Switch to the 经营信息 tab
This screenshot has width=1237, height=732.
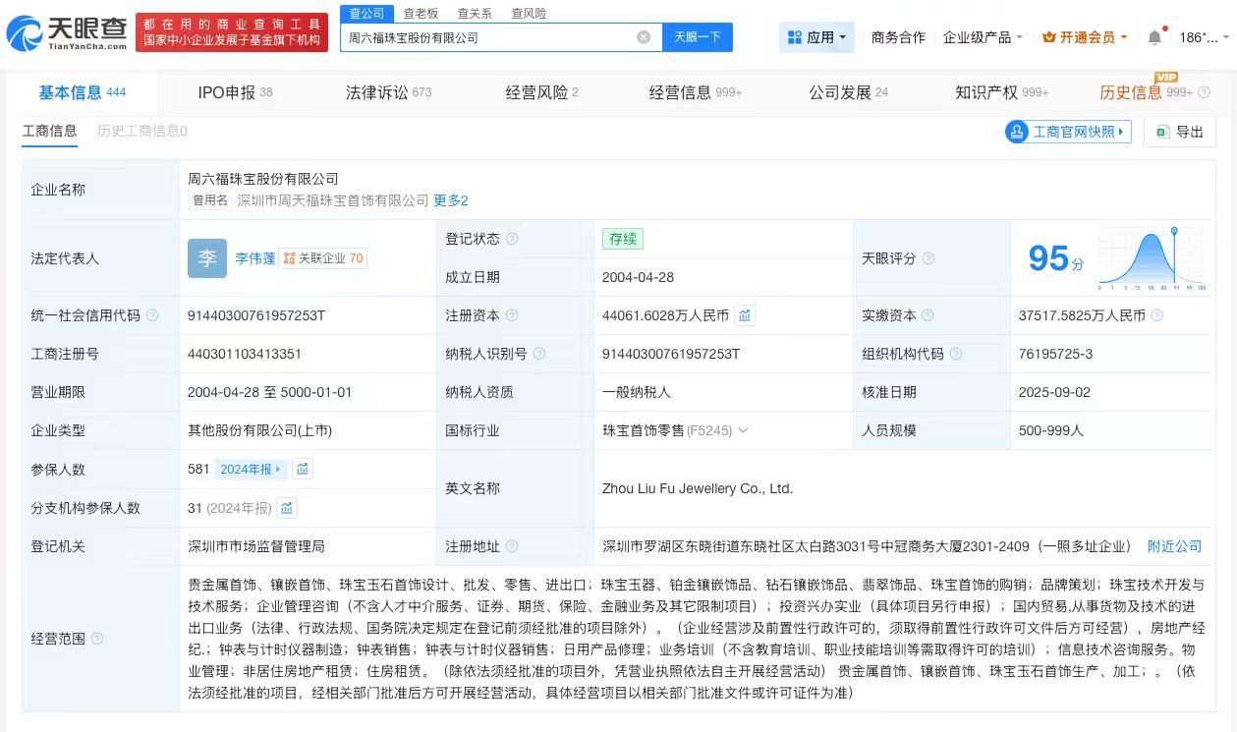tap(695, 92)
